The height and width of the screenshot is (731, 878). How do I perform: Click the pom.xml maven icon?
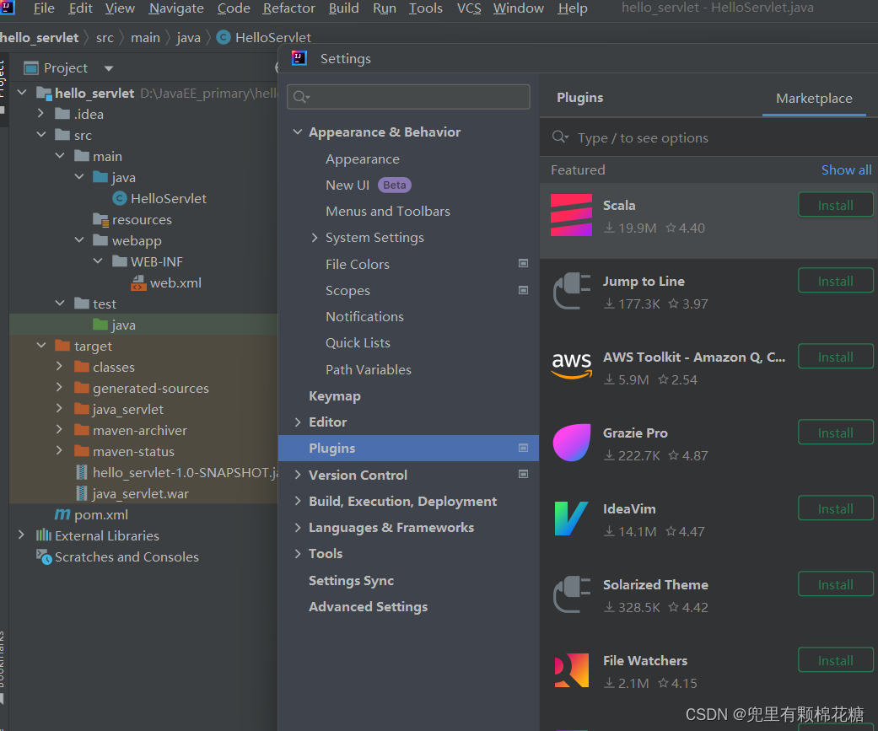tap(62, 514)
